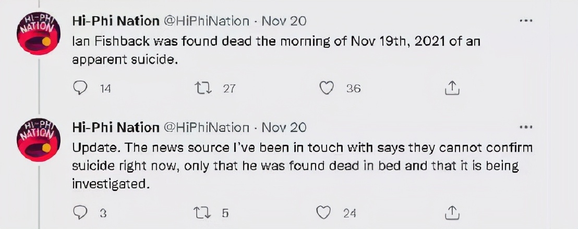Open the first tweet's text body

pos(276,50)
